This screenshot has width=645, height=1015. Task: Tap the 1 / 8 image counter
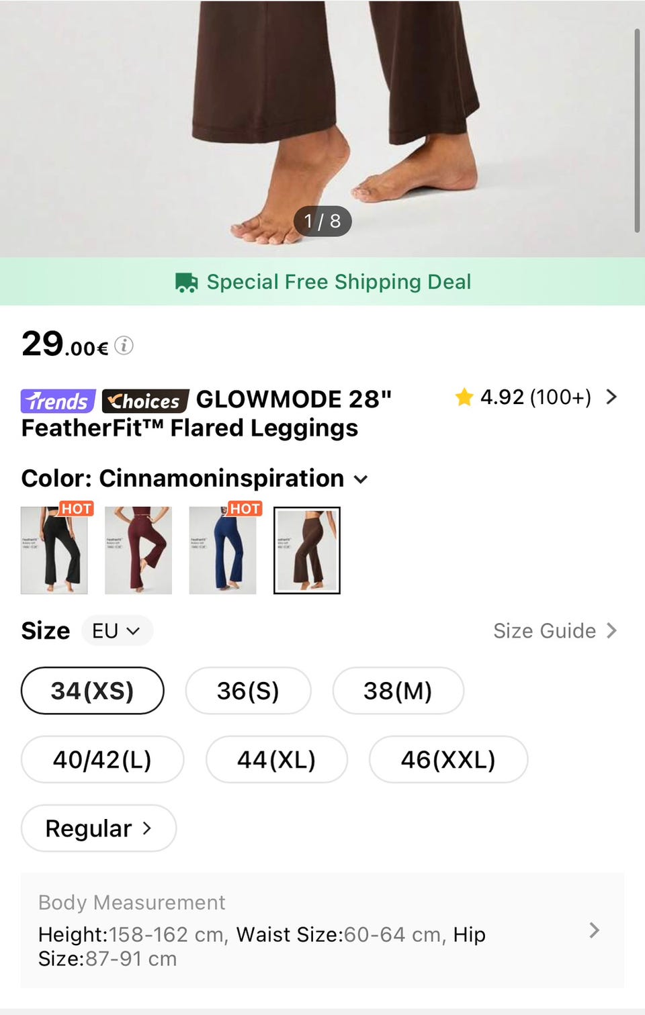322,221
